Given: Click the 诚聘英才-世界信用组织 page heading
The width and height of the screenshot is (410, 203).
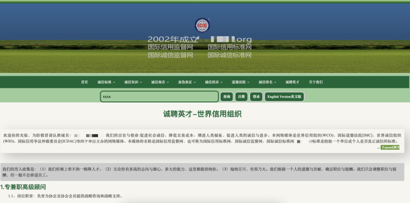Looking at the screenshot, I should click(x=202, y=114).
